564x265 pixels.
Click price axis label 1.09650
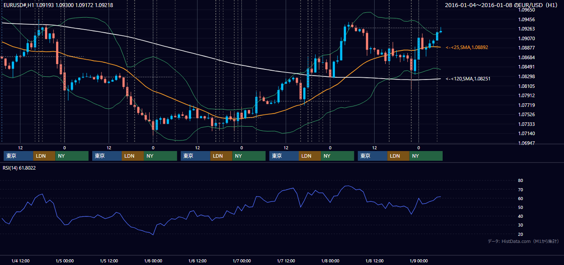(526, 9)
